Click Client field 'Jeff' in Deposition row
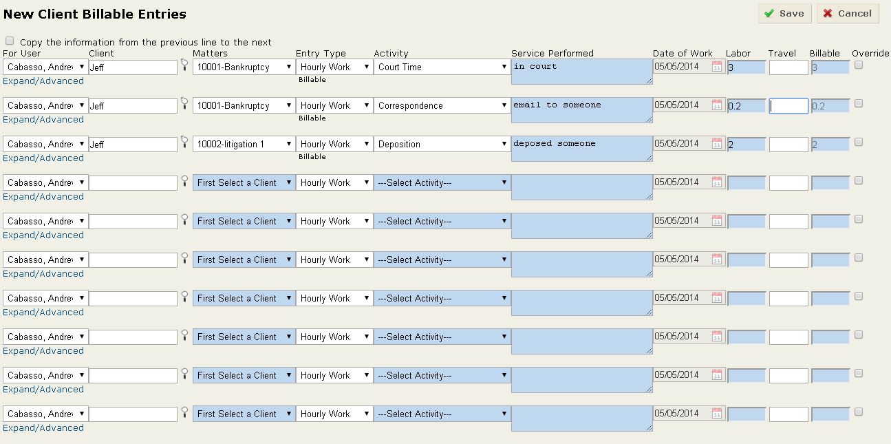 pos(133,145)
